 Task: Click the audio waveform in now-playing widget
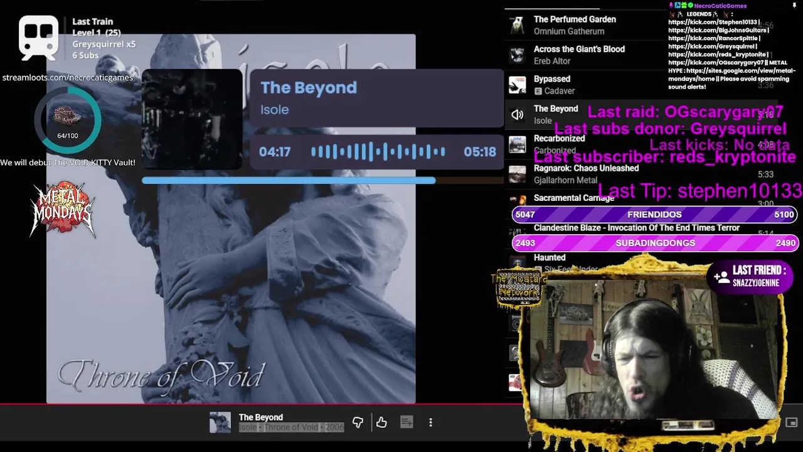coord(378,152)
